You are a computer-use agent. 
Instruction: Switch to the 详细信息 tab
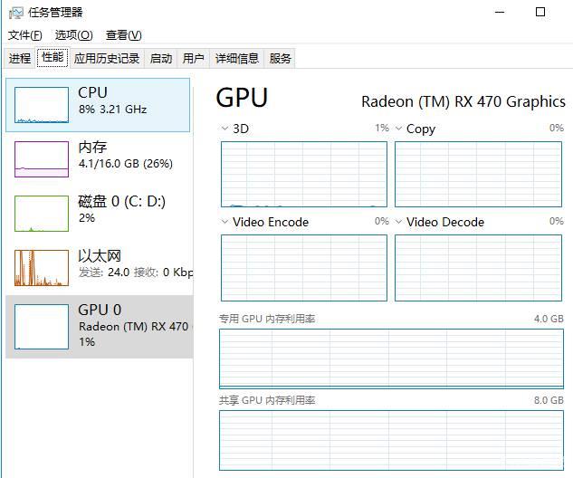pos(237,58)
